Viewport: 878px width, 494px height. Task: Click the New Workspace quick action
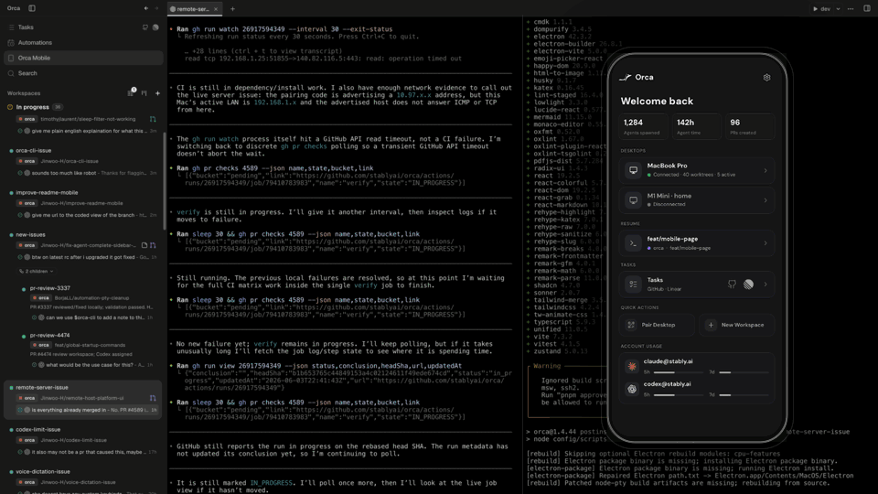pyautogui.click(x=736, y=325)
